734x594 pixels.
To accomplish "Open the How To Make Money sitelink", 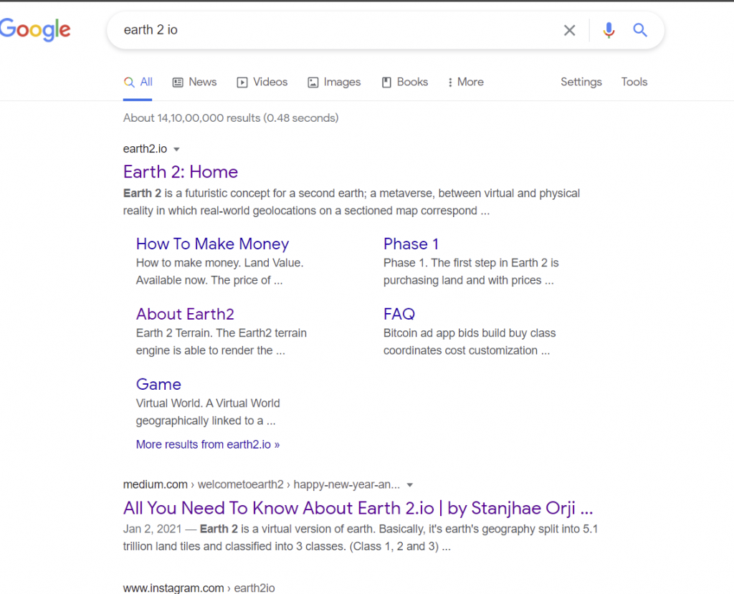I will click(212, 244).
